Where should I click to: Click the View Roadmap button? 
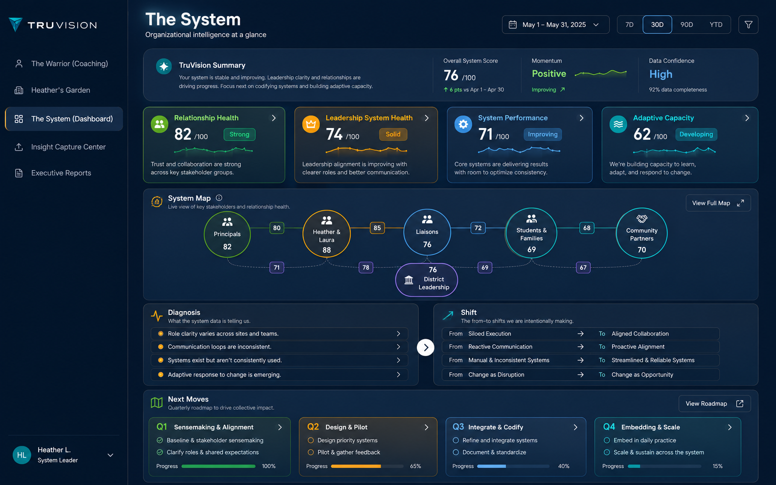[714, 403]
